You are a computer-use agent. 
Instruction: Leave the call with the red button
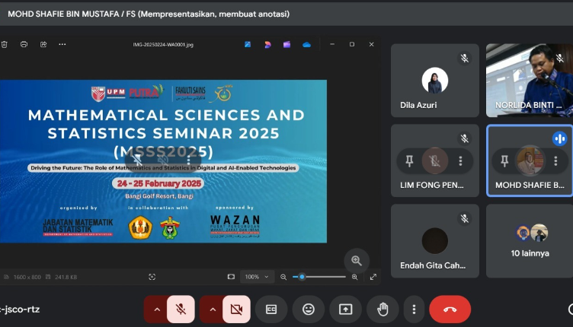point(450,310)
